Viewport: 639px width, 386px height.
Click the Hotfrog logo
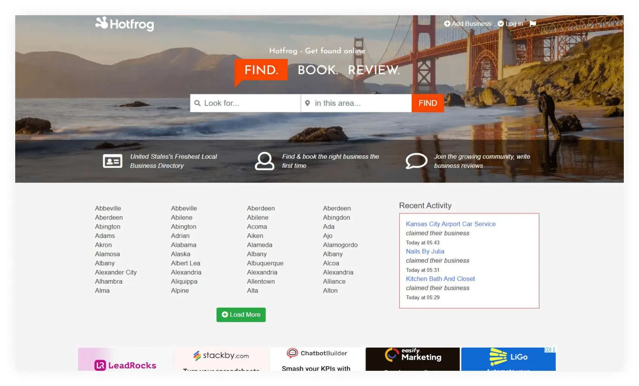(124, 24)
